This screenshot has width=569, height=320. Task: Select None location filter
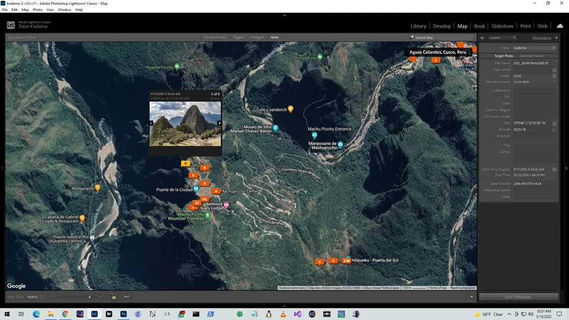tap(275, 38)
